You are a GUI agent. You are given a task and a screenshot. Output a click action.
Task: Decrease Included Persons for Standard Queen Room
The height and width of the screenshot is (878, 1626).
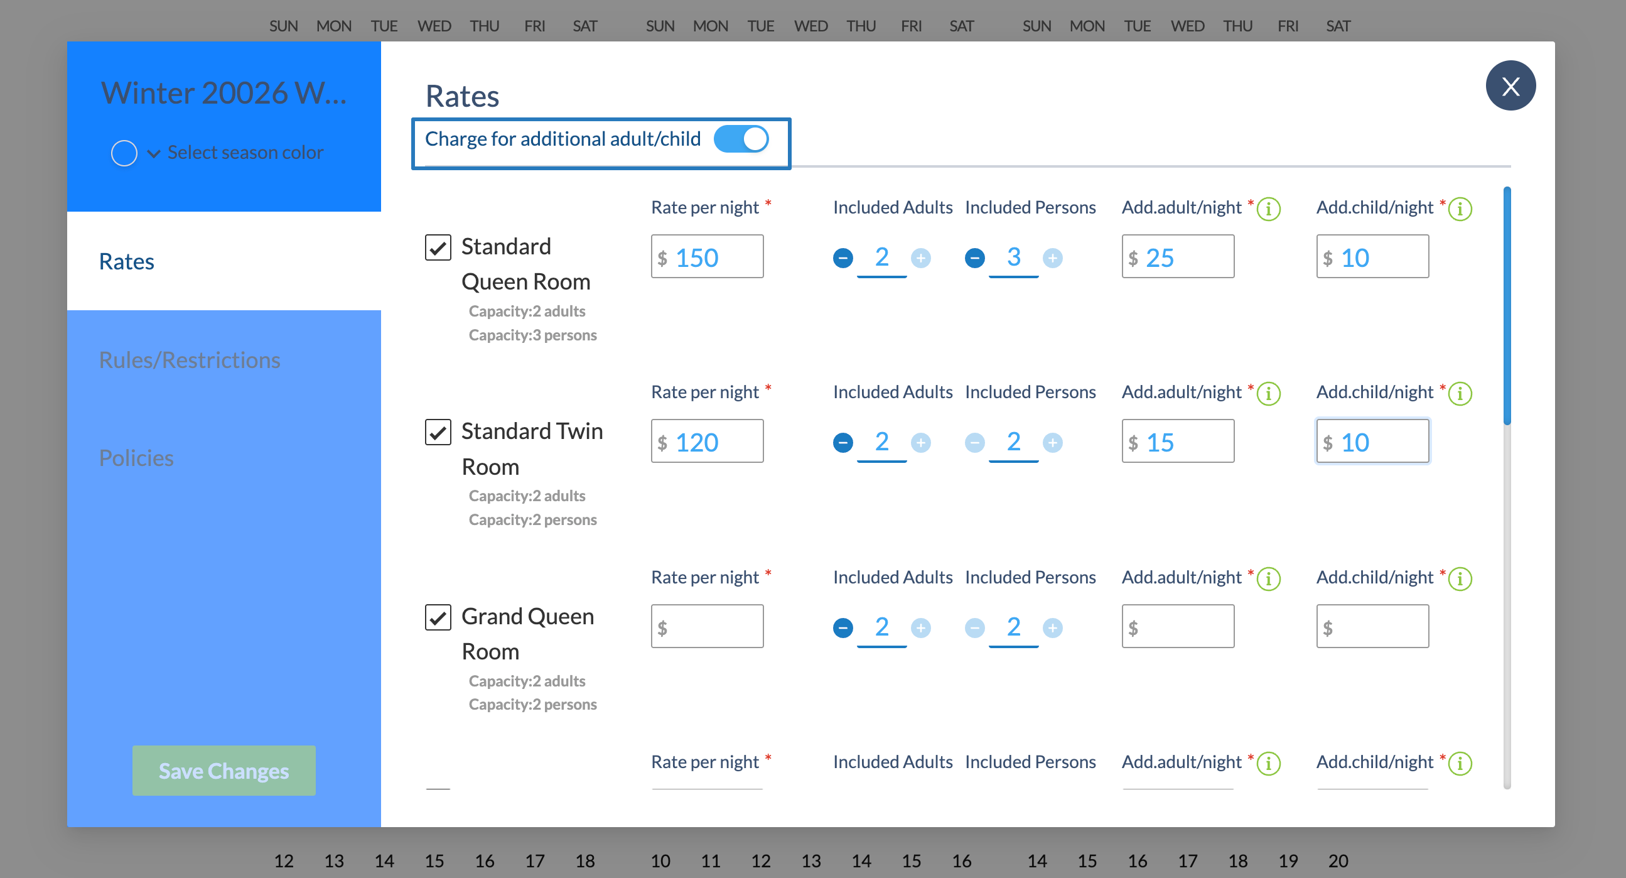click(x=974, y=257)
